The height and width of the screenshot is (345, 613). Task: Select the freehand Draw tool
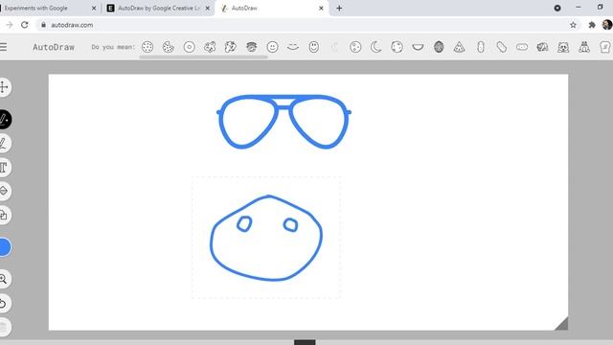(4, 143)
